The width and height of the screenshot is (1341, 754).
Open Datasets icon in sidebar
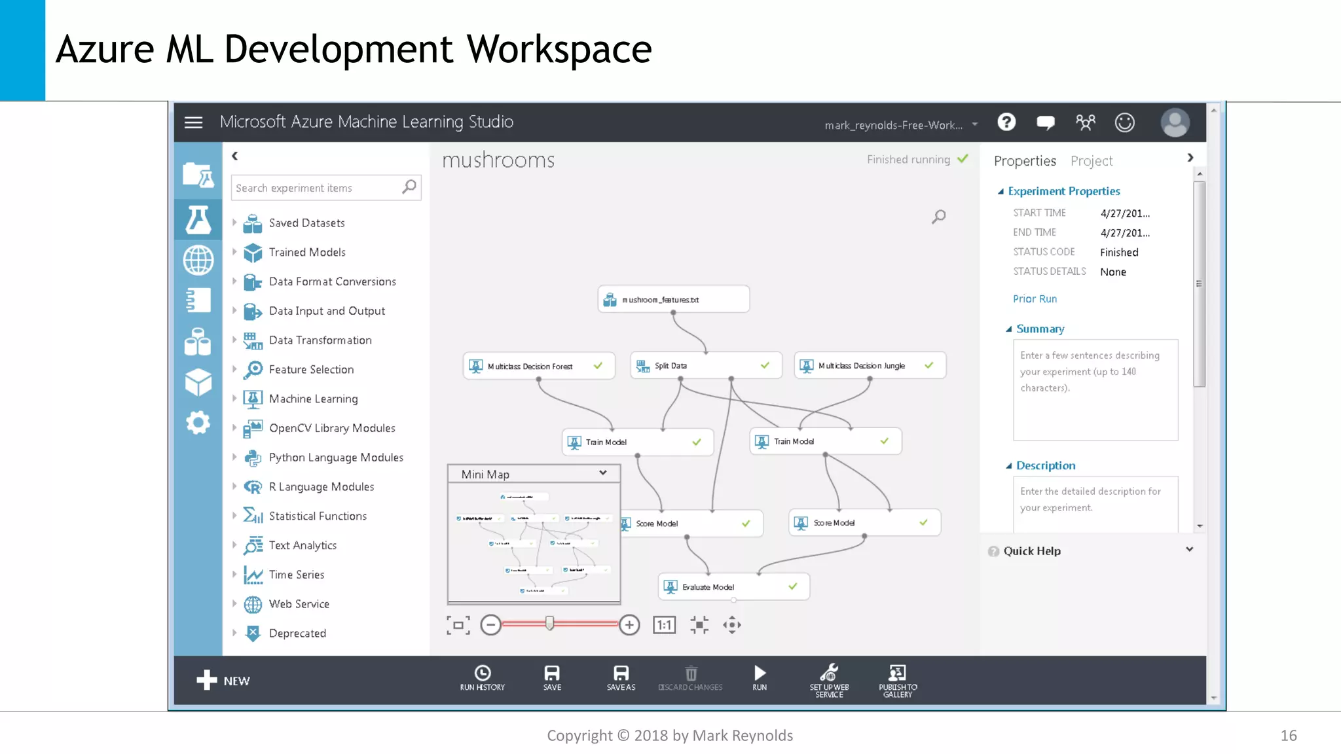tap(198, 341)
